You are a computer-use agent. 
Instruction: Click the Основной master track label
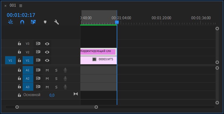tap(32, 95)
